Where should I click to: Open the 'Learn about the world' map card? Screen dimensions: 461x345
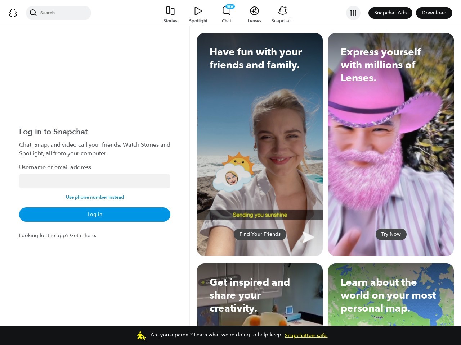pyautogui.click(x=391, y=295)
